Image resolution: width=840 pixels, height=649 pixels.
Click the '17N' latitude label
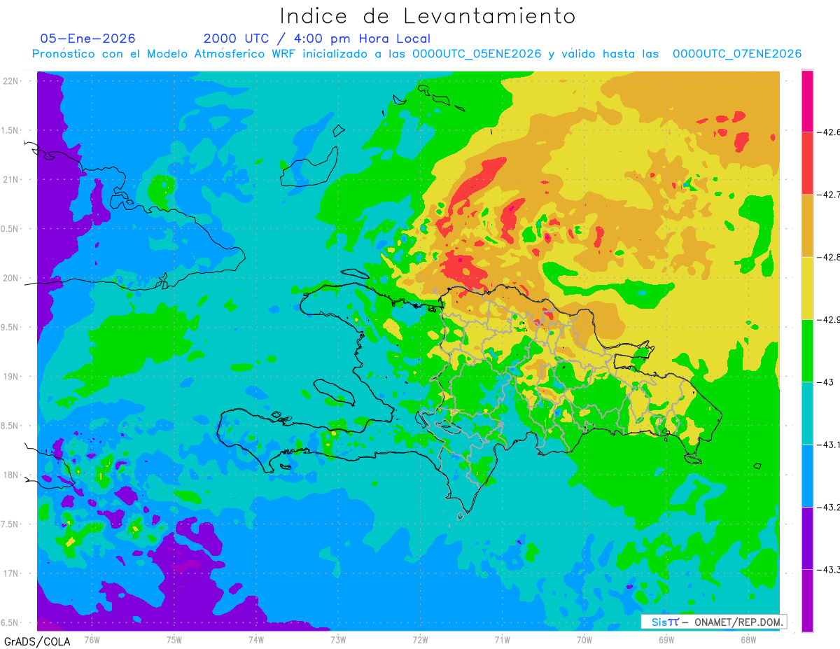[x=10, y=573]
